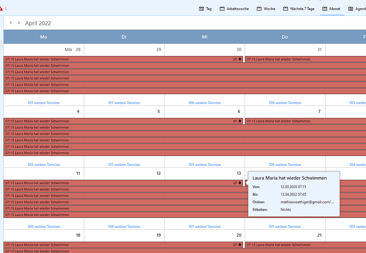Open the red warning indicator showing 1
The height and width of the screenshot is (253, 366).
coord(3,9)
